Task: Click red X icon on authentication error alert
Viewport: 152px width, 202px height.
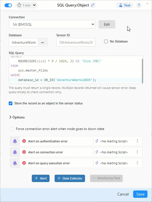Action: [24, 141]
